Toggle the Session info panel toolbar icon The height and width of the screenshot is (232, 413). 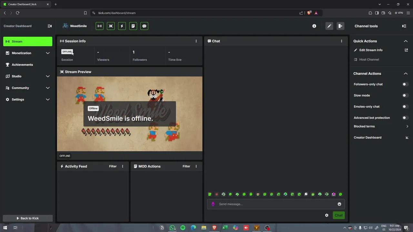(100, 26)
